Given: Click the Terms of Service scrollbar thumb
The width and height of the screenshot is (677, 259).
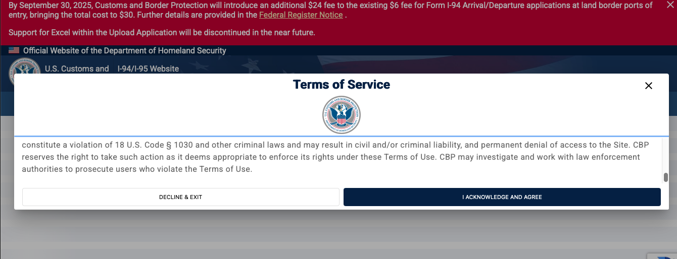Looking at the screenshot, I should tap(666, 177).
